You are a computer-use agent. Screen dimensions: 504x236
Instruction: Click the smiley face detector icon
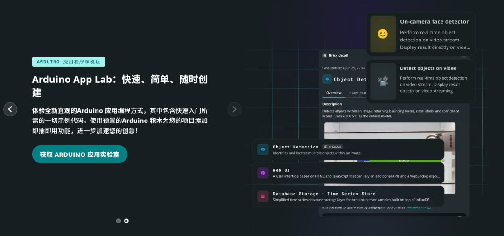click(x=383, y=34)
